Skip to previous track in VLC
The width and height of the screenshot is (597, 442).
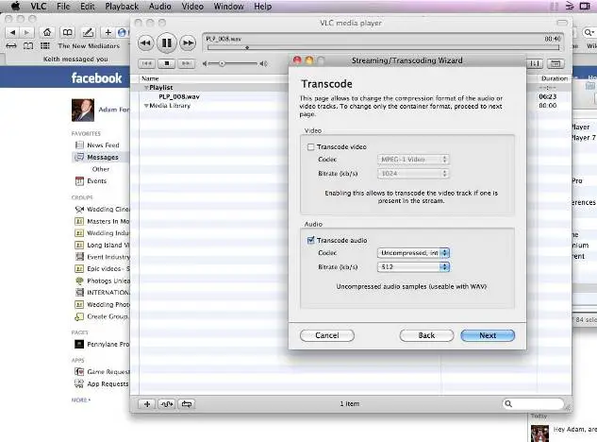tap(147, 63)
